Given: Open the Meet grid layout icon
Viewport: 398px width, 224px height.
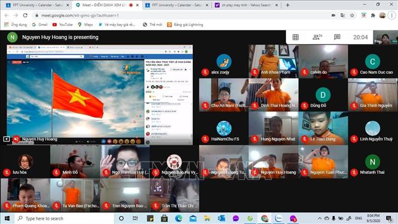Looking at the screenshot, I should (296, 37).
